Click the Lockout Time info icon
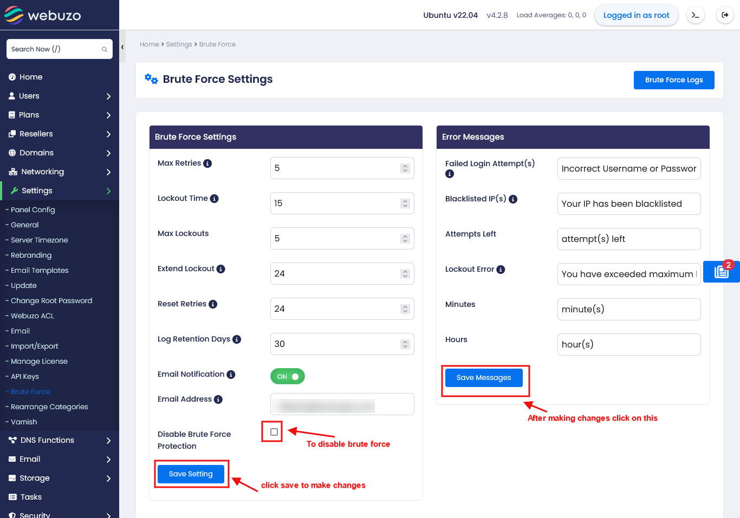This screenshot has width=740, height=518. click(215, 199)
